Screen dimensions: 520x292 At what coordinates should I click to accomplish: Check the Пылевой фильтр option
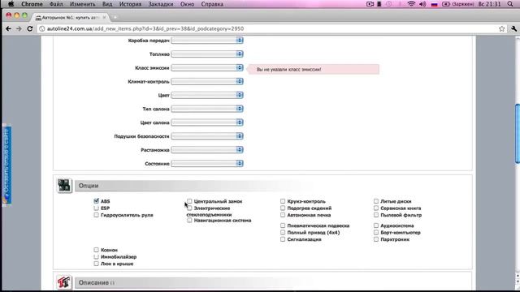coord(376,215)
